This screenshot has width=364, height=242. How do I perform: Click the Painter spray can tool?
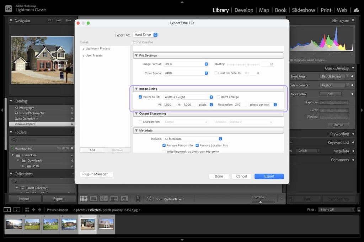tap(138, 199)
